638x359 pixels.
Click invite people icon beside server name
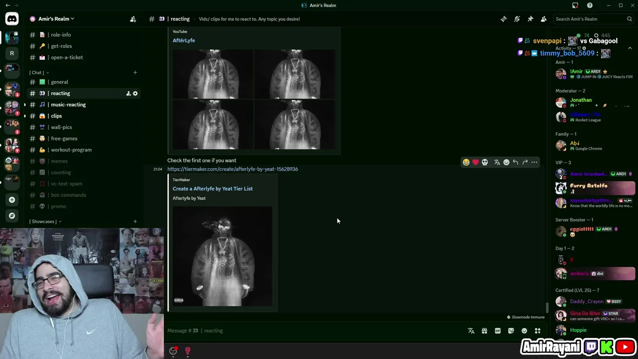133,19
